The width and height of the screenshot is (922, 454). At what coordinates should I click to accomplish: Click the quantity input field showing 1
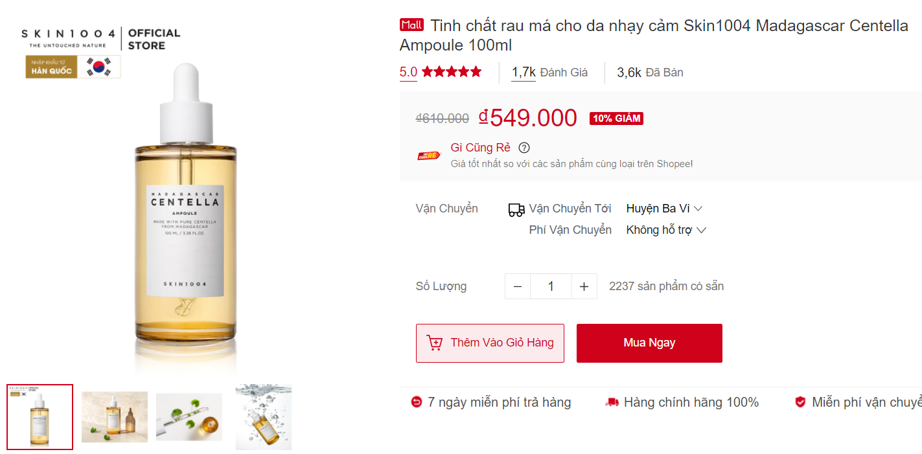551,286
